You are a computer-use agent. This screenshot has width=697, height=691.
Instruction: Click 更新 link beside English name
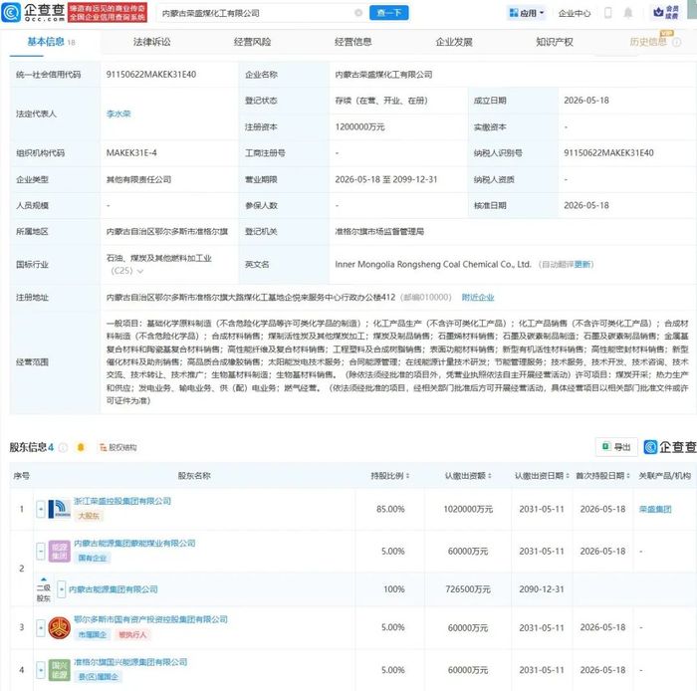coord(581,265)
